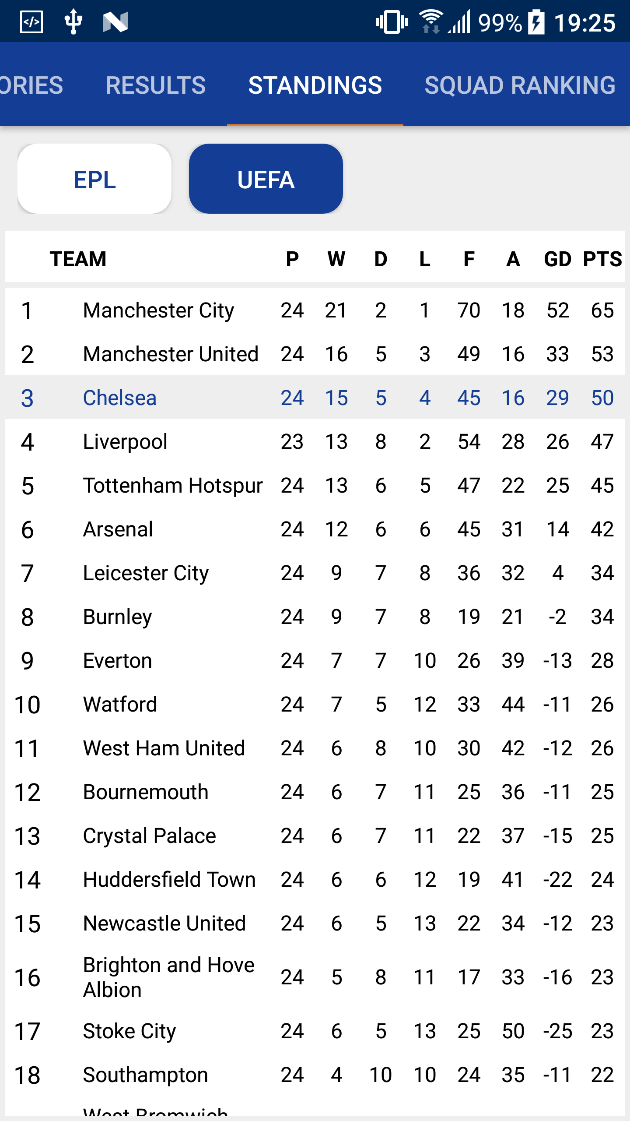Tap the mobile signal strength icon

click(459, 21)
